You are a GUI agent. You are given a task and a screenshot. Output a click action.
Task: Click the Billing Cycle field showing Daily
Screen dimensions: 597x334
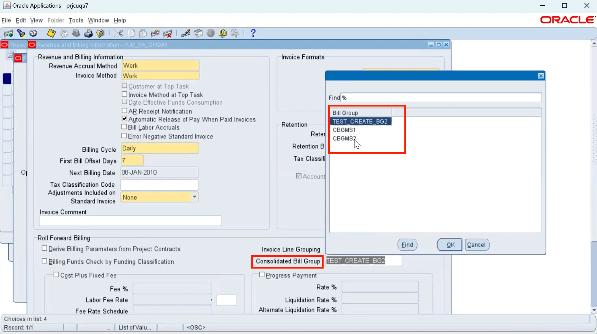click(160, 148)
